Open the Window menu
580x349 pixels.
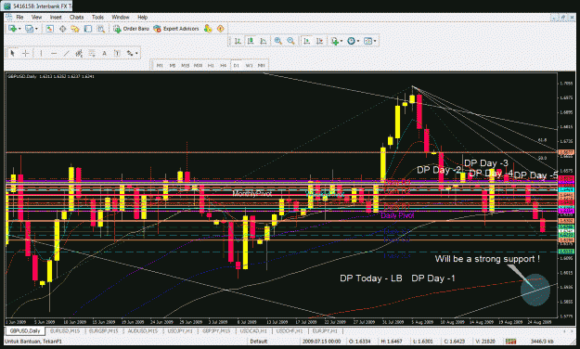pyautogui.click(x=121, y=17)
